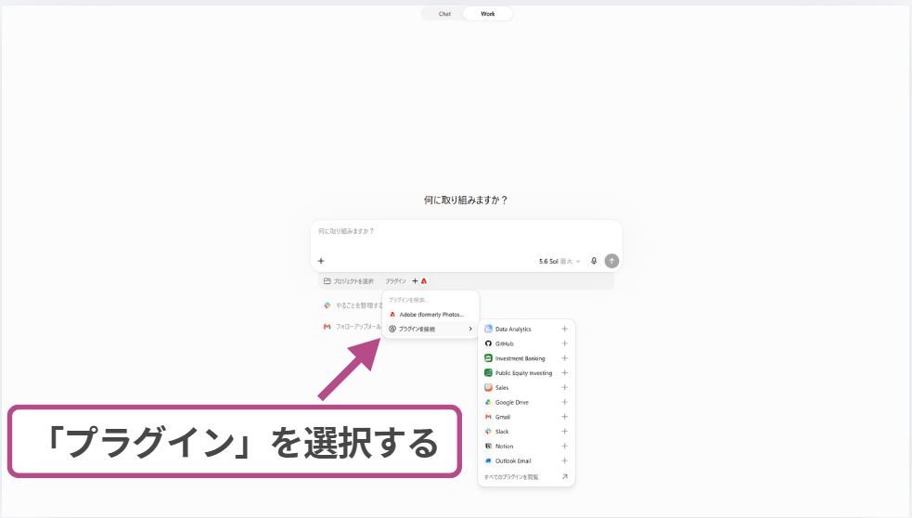This screenshot has width=912, height=518.
Task: Add GitHub with its plus icon
Action: [564, 343]
